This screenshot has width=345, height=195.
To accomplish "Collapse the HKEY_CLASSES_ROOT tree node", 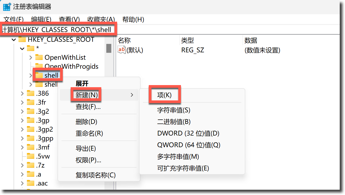I will [x=13, y=40].
